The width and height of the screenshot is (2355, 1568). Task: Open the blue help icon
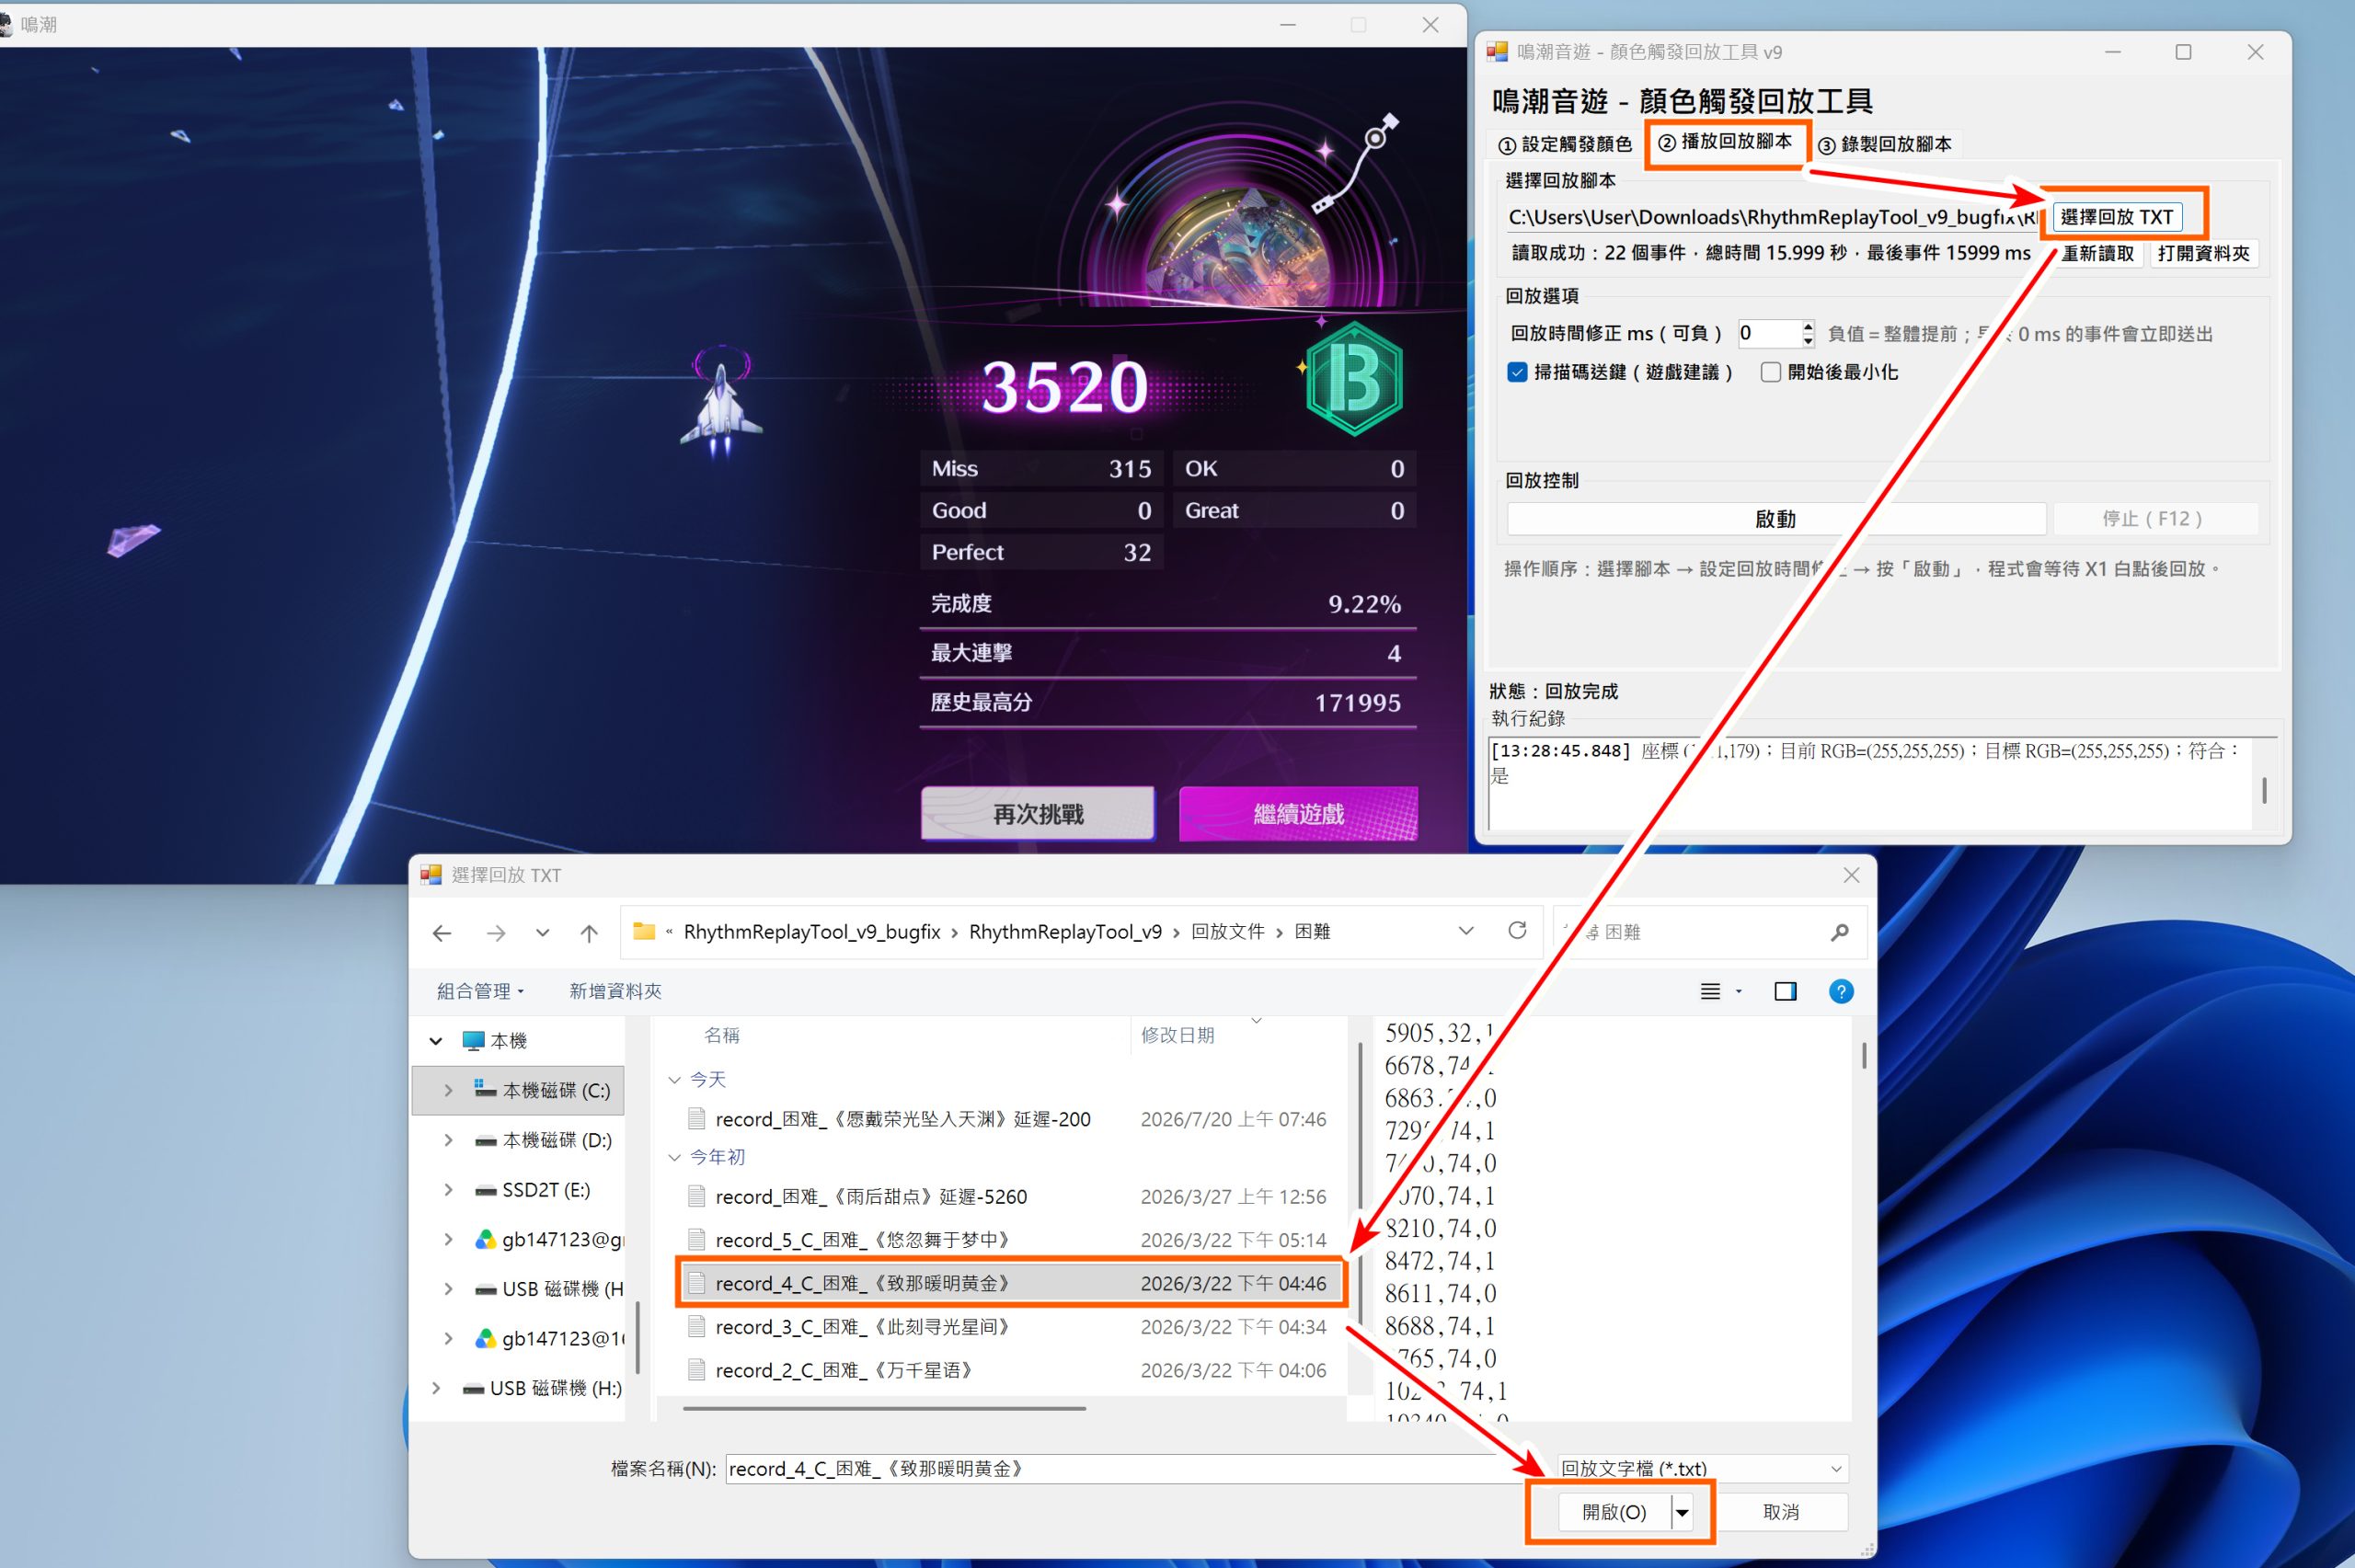coord(1840,991)
